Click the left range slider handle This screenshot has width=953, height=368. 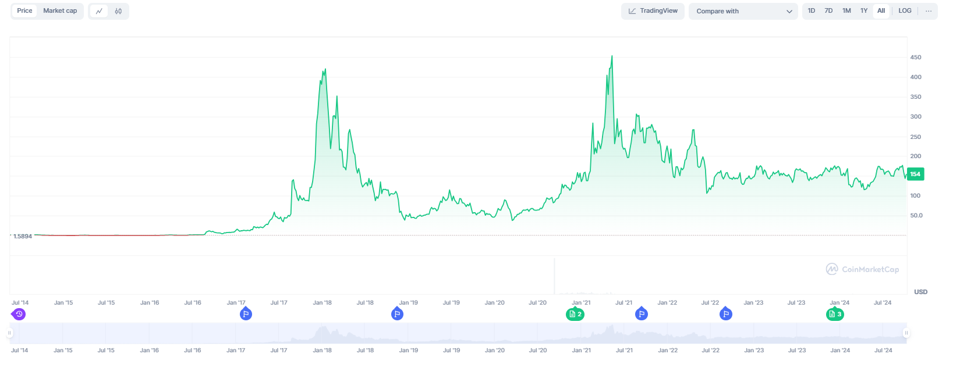[x=9, y=333]
